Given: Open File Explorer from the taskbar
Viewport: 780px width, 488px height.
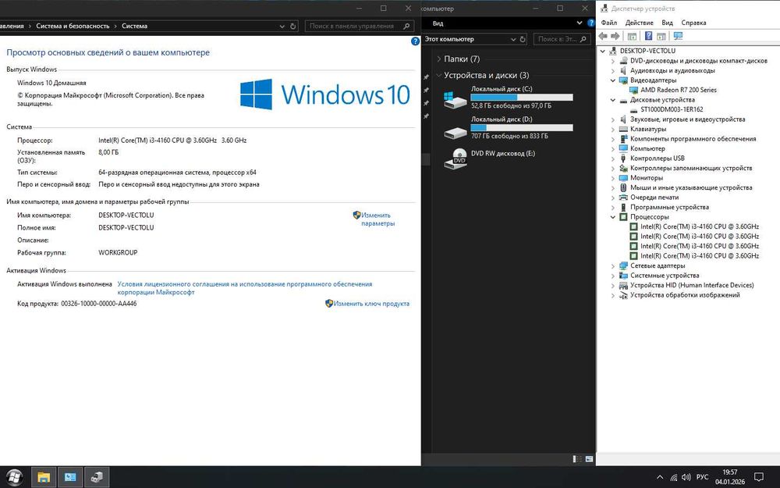Looking at the screenshot, I should tap(44, 477).
